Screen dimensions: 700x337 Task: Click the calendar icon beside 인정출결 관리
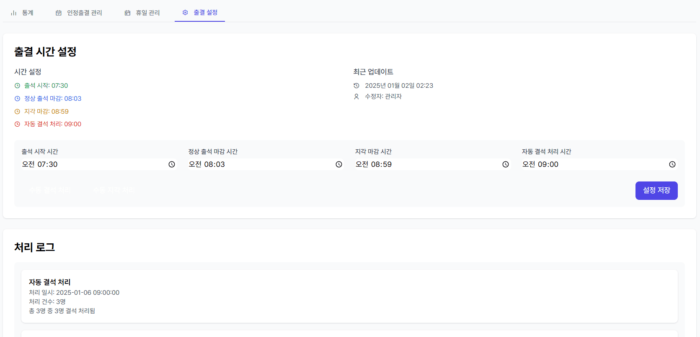click(x=59, y=13)
